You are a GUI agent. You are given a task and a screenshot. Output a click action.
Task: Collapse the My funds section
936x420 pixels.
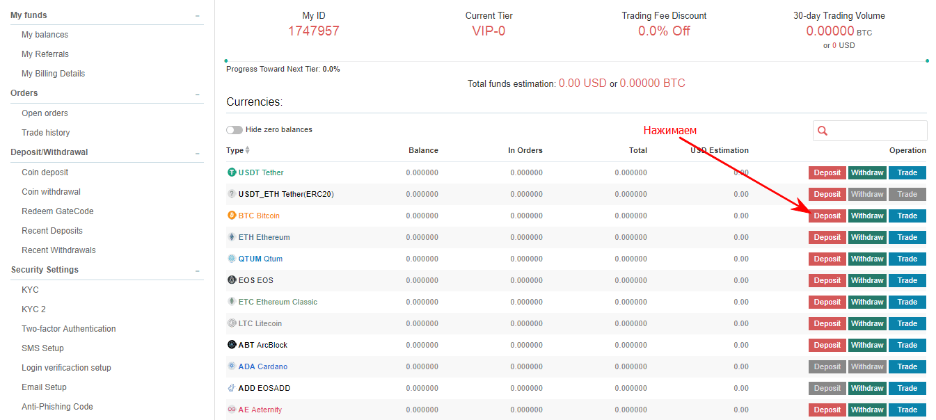[198, 15]
